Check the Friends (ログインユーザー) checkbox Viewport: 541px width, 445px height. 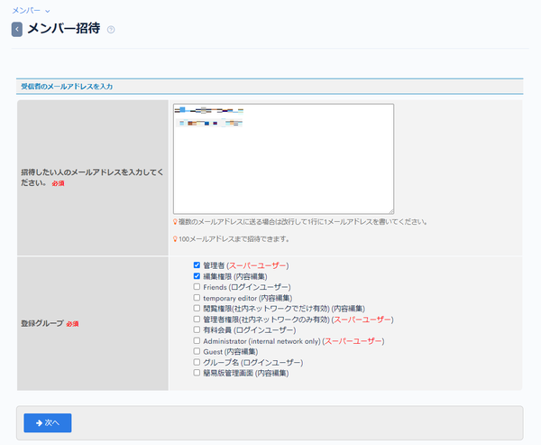tap(197, 287)
